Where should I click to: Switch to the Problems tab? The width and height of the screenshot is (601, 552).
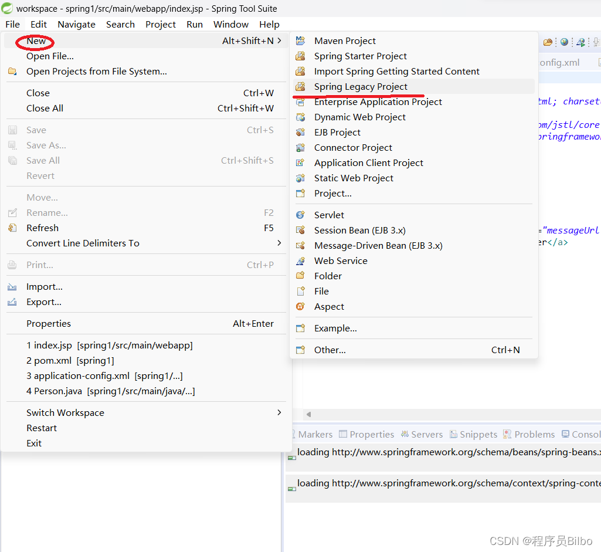(529, 434)
